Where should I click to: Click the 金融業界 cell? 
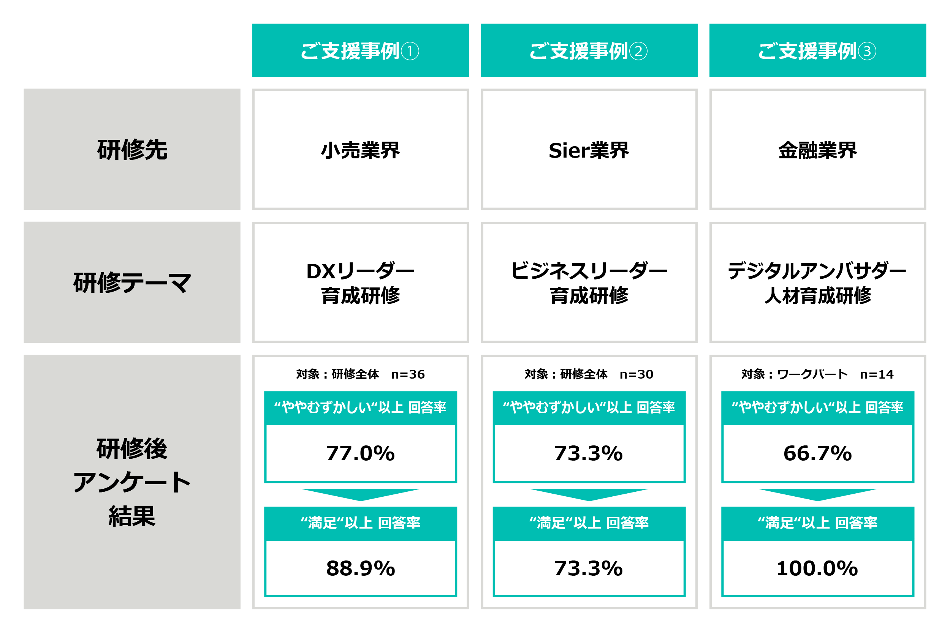pos(817,149)
